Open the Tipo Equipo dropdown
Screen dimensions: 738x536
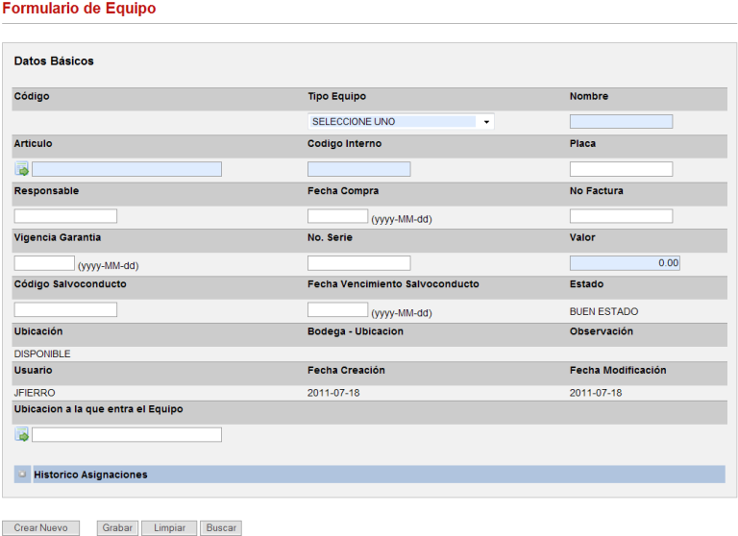[x=401, y=122]
